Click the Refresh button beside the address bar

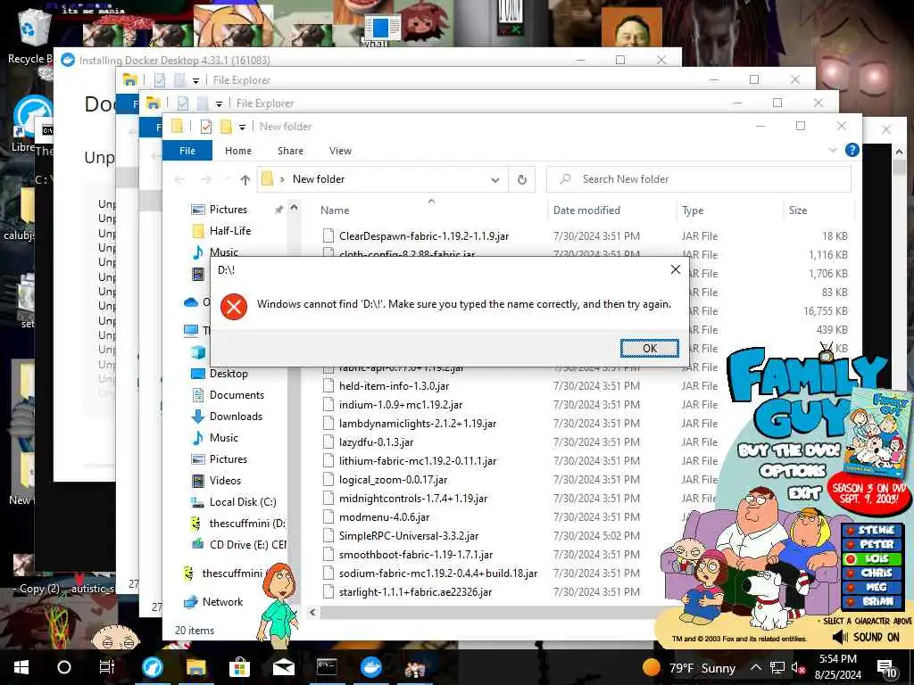pyautogui.click(x=521, y=179)
